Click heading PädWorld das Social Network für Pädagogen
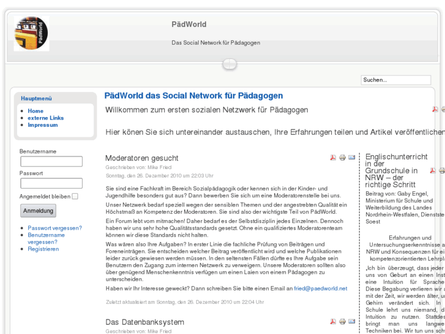 click(193, 96)
